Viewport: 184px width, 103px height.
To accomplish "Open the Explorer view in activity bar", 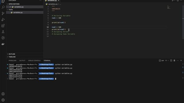I will (3, 1).
